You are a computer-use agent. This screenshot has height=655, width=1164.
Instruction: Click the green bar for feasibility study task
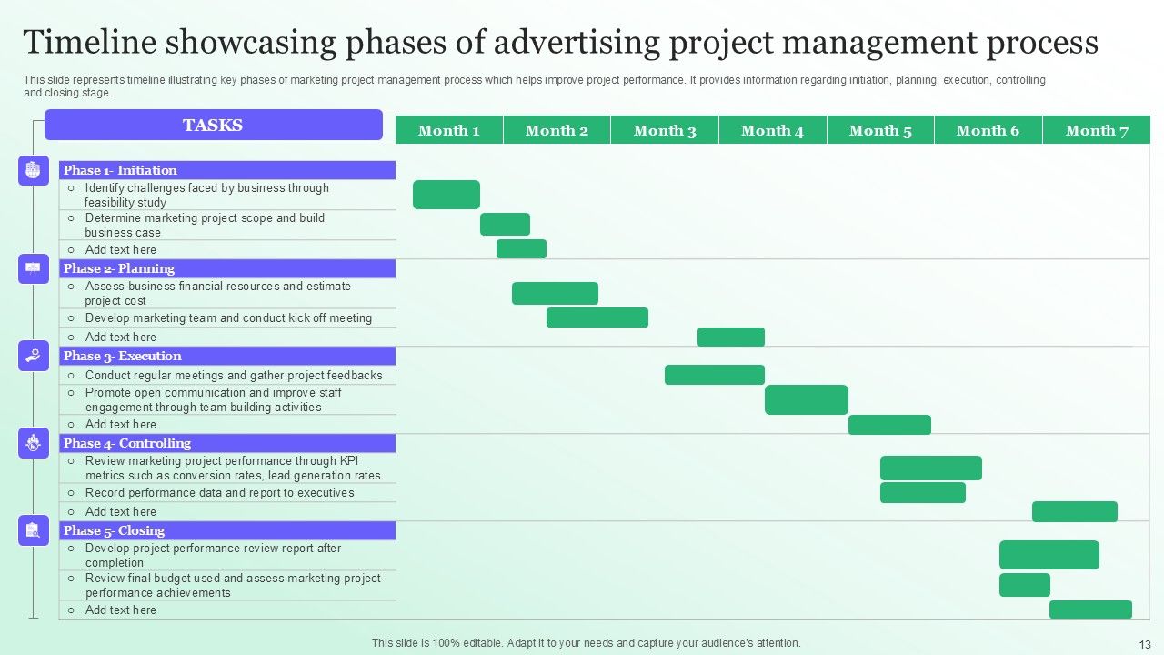coord(446,195)
